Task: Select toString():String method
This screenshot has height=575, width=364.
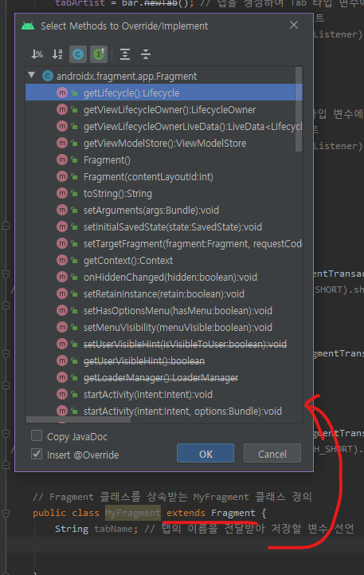Action: click(164, 193)
